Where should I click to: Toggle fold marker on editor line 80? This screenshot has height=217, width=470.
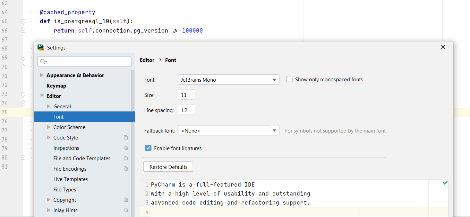tap(23, 157)
